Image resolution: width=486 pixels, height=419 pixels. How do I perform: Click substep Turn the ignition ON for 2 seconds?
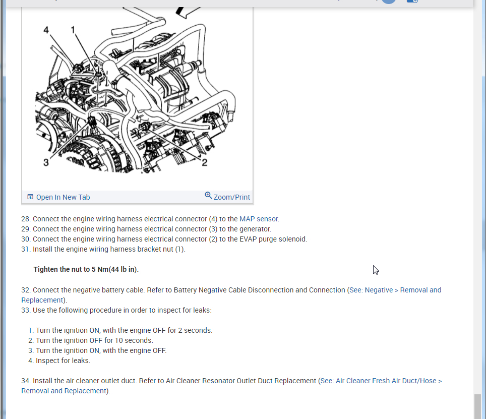[120, 330]
